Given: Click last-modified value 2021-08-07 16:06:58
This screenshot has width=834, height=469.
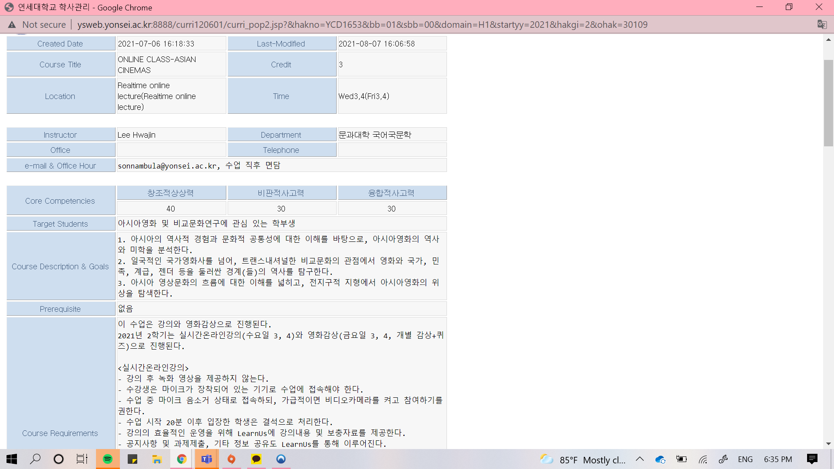Looking at the screenshot, I should point(377,44).
